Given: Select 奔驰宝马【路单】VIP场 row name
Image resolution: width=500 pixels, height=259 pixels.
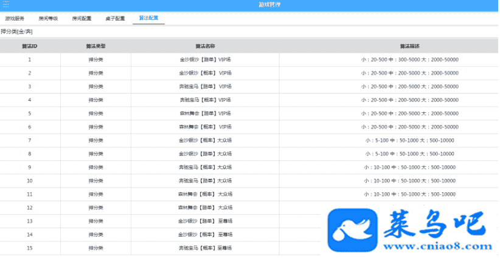Looking at the screenshot, I should [x=205, y=87].
